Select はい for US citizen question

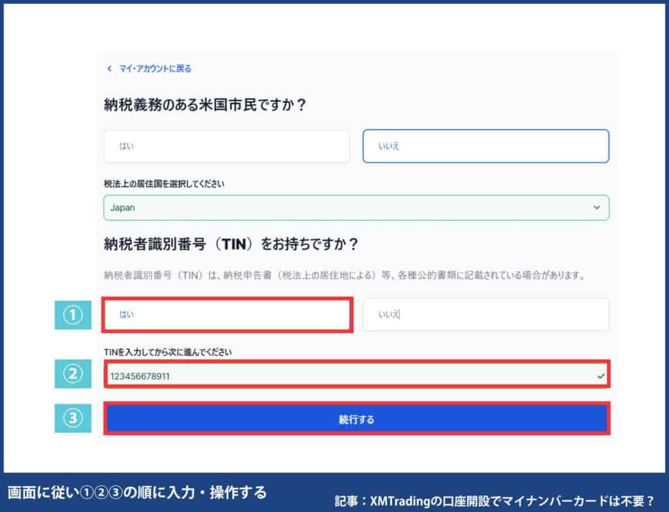click(x=227, y=146)
